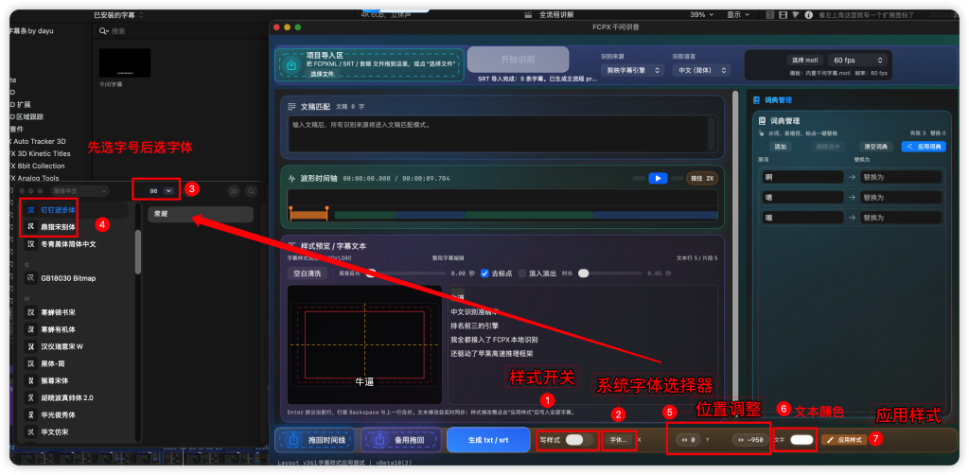Click the 拖回时间线 export icon button

point(292,440)
